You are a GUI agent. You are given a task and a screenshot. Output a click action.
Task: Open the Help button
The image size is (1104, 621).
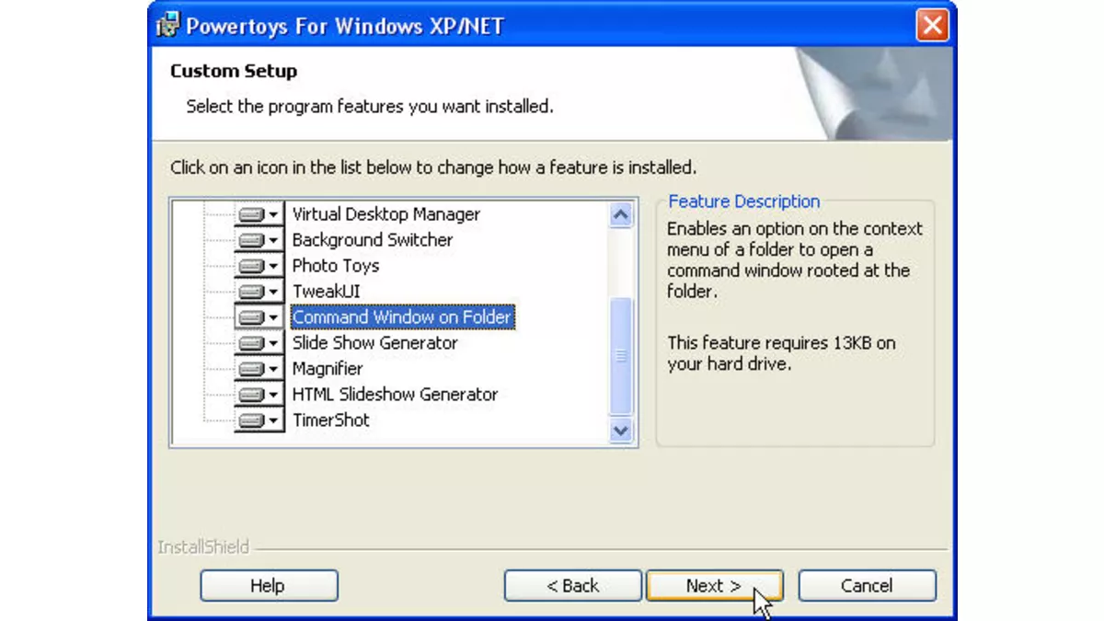click(x=269, y=586)
